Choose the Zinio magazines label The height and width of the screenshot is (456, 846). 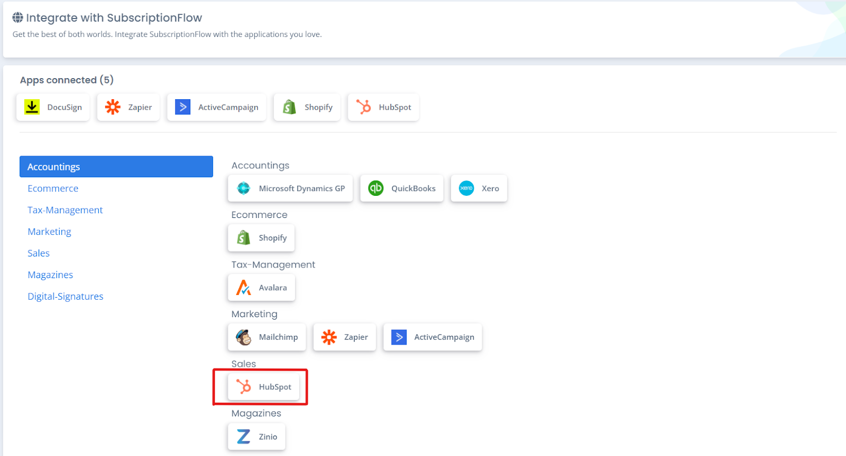tap(268, 436)
